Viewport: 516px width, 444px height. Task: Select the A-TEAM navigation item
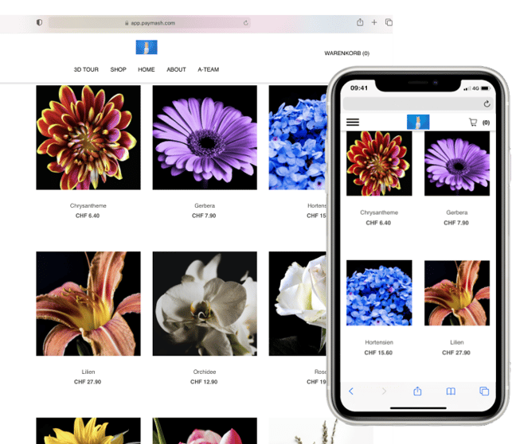coord(208,70)
